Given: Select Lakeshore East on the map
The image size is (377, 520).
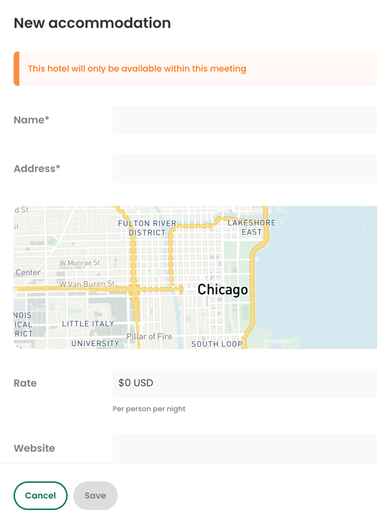Looking at the screenshot, I should 252,227.
